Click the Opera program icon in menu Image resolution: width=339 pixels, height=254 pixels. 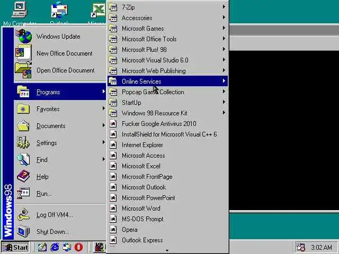(113, 229)
